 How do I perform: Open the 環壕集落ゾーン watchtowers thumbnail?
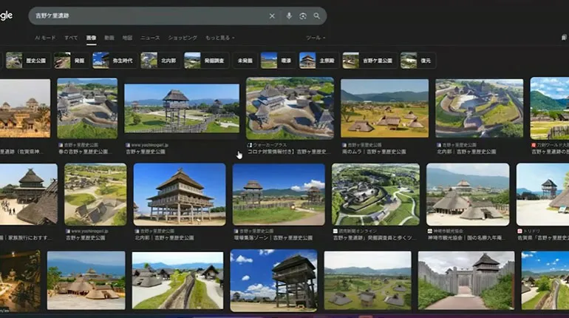pyautogui.click(x=279, y=194)
